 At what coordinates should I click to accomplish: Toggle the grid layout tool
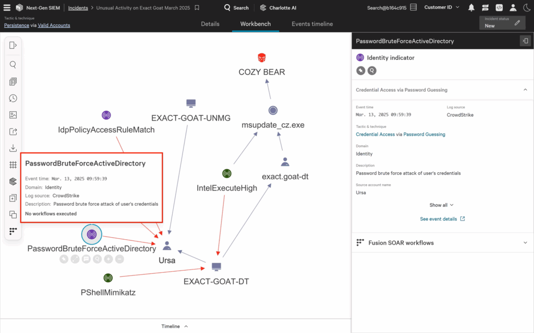13,165
